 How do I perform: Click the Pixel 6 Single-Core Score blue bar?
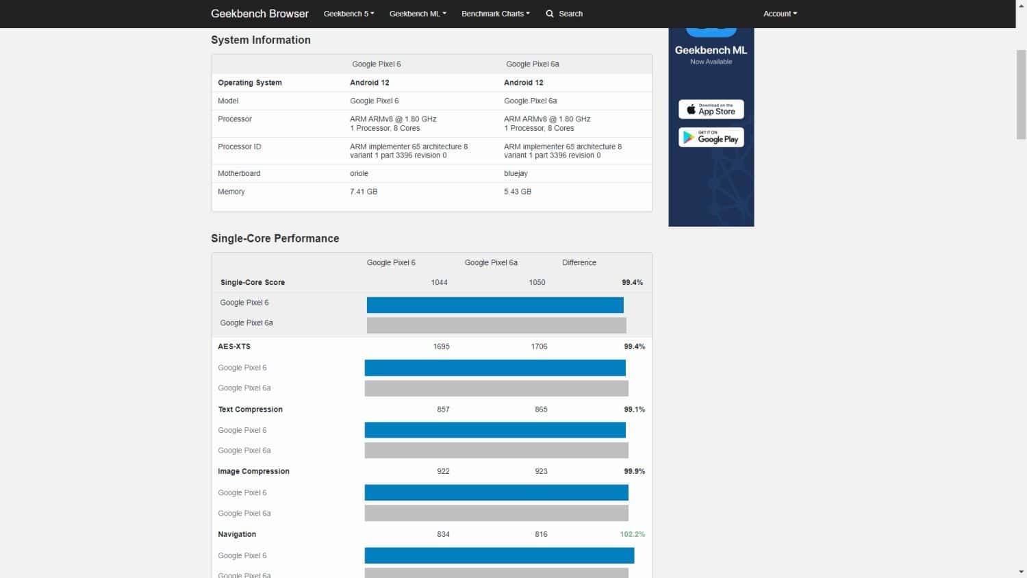(x=495, y=305)
